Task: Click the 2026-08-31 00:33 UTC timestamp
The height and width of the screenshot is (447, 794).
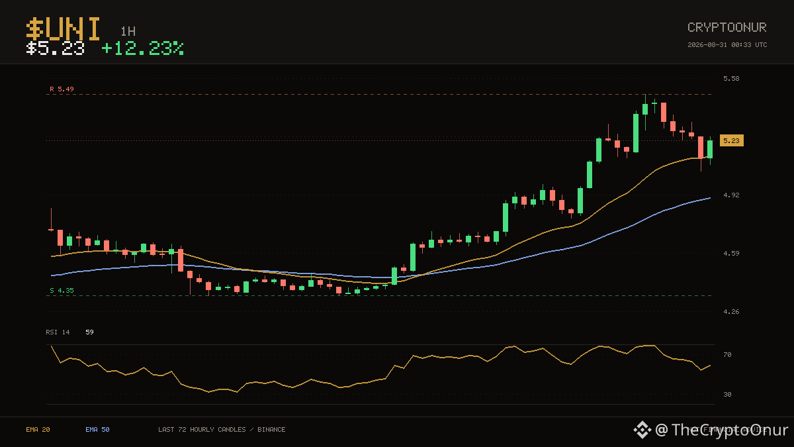Action: tap(727, 45)
